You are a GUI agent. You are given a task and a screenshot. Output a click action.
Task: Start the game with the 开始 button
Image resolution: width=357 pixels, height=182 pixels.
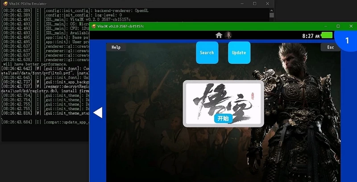click(223, 119)
